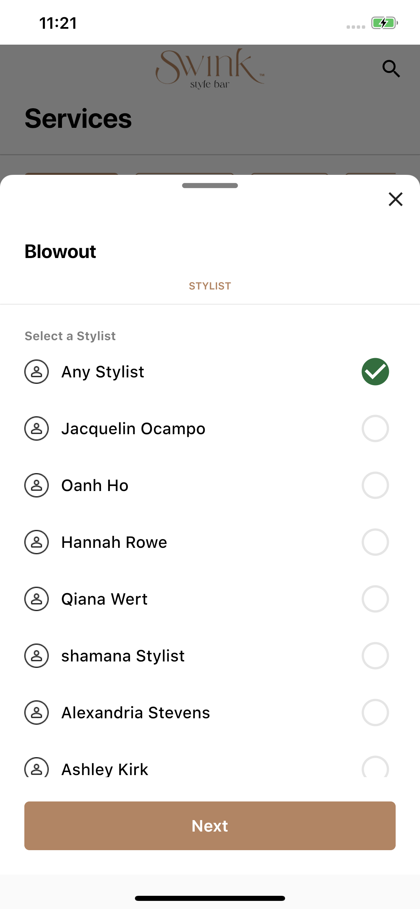Select the Oanh Ho radio button

[375, 485]
